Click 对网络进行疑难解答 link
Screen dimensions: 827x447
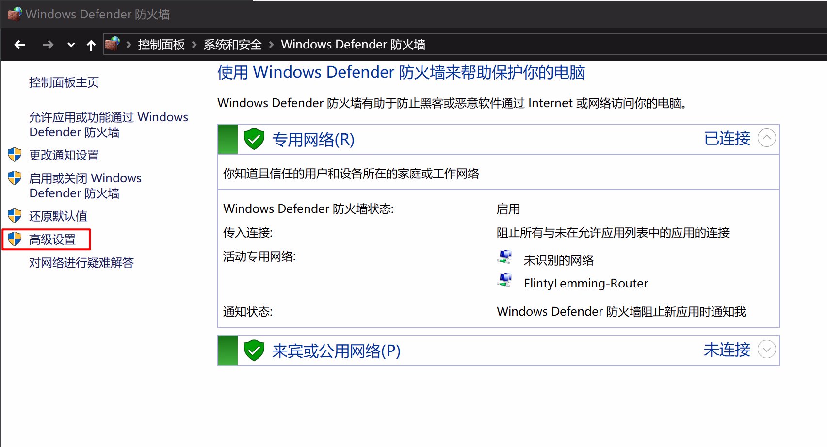(81, 263)
